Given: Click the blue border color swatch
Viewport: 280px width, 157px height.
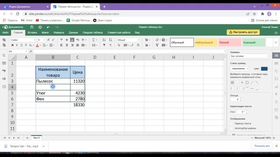Looking at the screenshot, I should tap(264, 68).
